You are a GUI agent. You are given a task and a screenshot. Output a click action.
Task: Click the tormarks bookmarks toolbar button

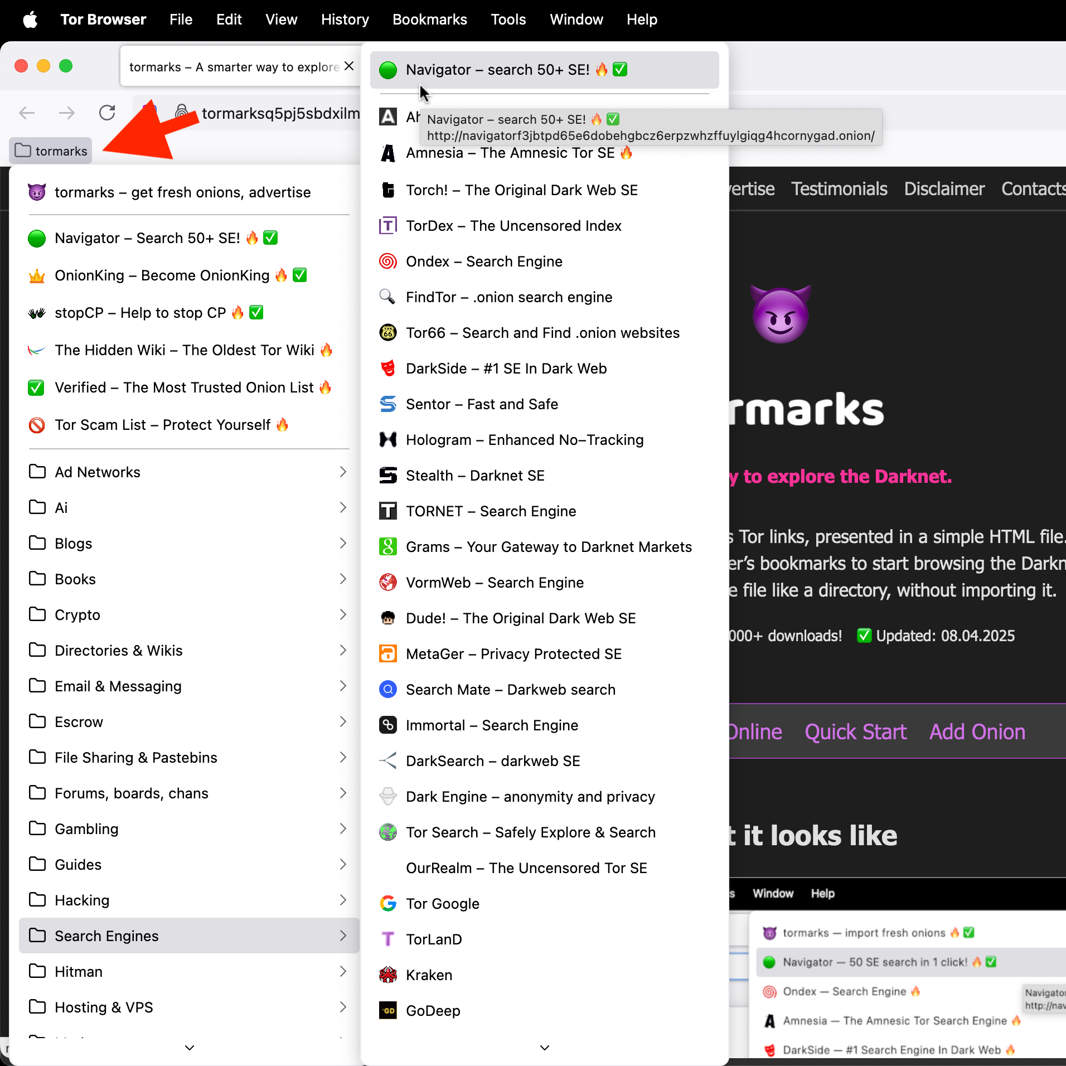pos(51,151)
